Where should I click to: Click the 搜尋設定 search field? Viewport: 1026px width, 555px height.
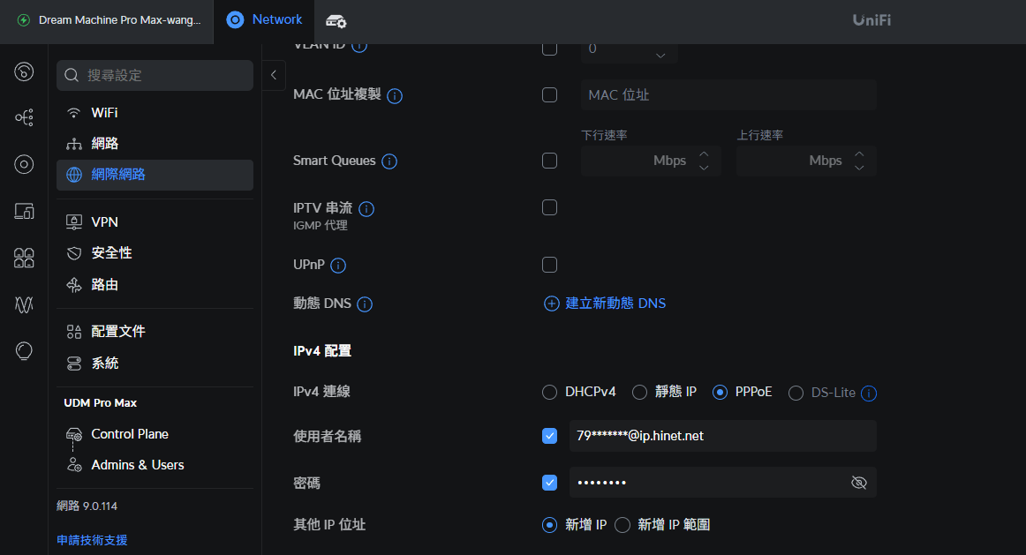155,75
